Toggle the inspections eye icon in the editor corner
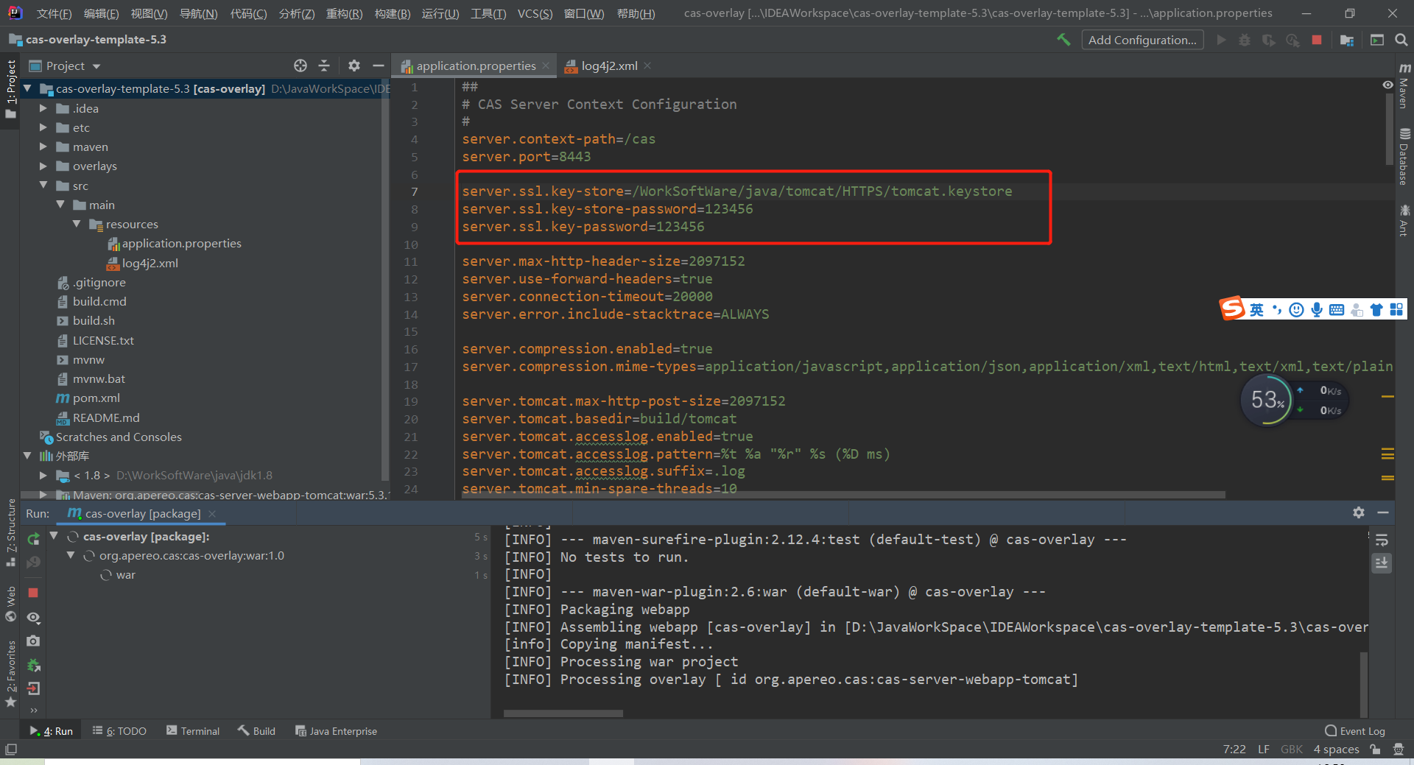 pyautogui.click(x=1387, y=85)
